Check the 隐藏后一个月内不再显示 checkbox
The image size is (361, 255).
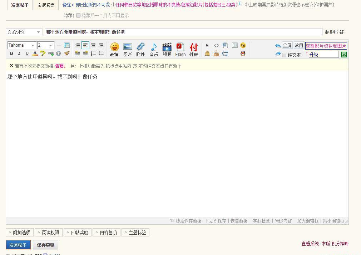(x=78, y=15)
